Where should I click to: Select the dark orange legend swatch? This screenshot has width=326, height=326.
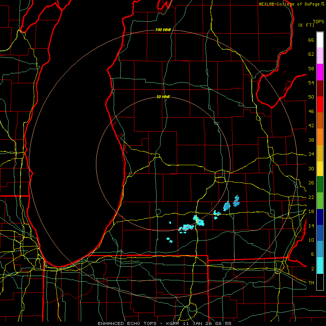coord(320,120)
